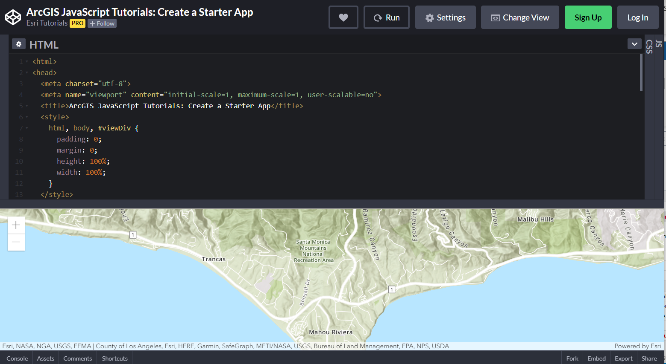Open keyboard Shortcuts

pyautogui.click(x=115, y=358)
